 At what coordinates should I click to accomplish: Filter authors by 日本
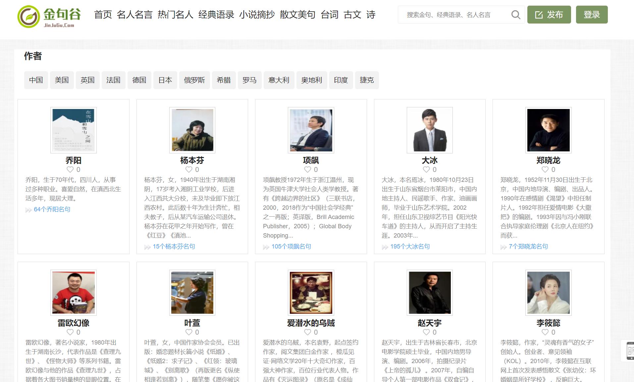(165, 80)
